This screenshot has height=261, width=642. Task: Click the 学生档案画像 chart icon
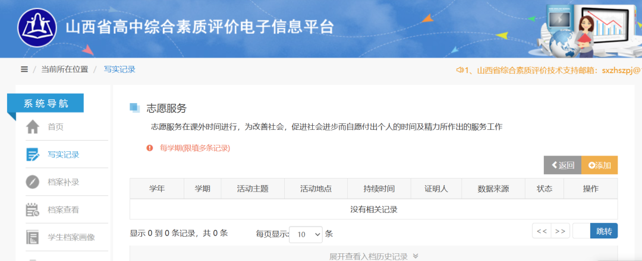coord(33,237)
